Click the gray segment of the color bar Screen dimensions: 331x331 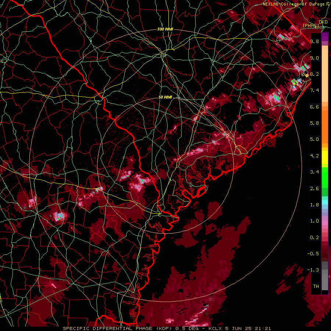point(325,277)
